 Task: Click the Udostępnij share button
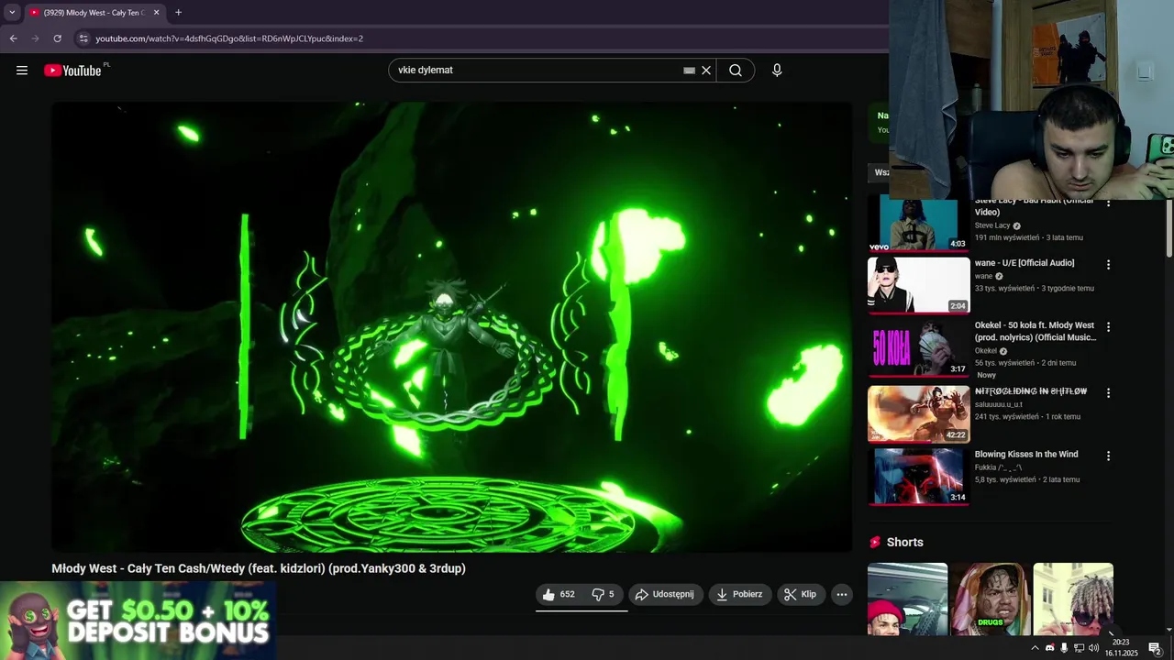[x=665, y=594]
